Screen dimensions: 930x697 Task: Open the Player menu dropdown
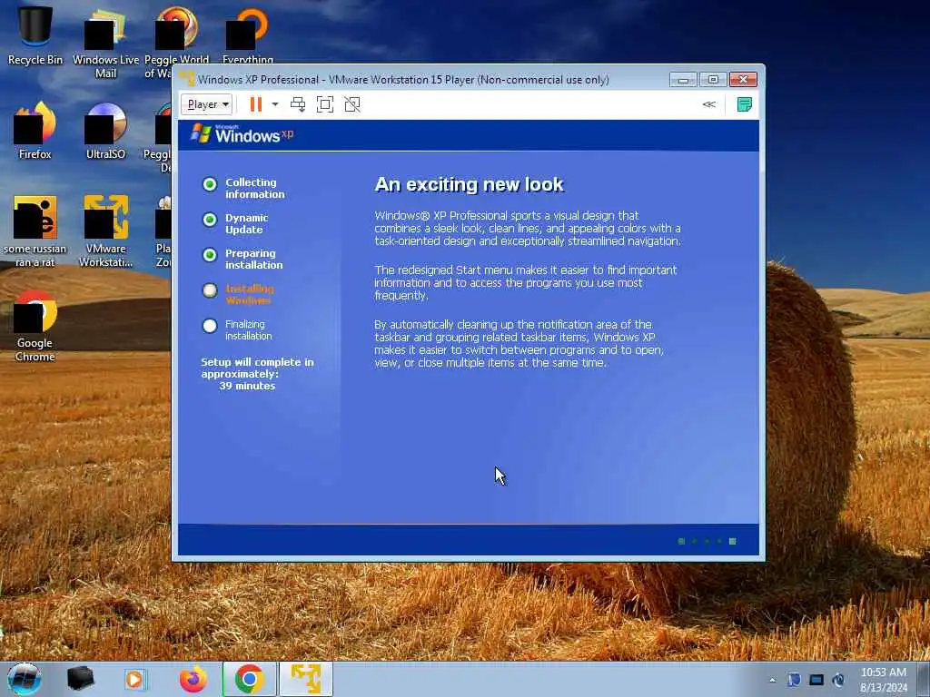pyautogui.click(x=206, y=104)
